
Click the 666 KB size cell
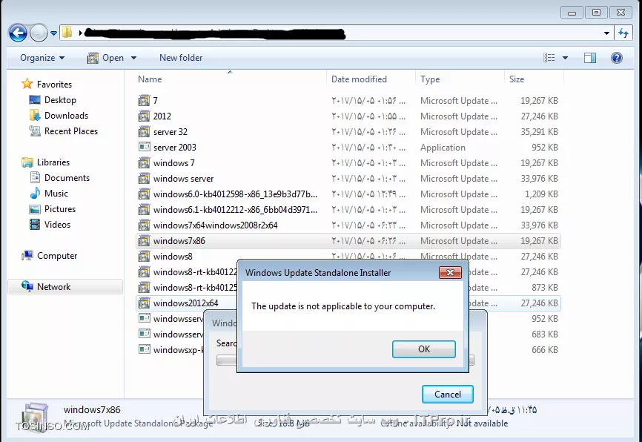545,349
